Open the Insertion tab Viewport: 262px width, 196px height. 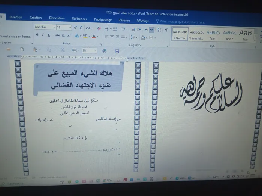(16, 17)
